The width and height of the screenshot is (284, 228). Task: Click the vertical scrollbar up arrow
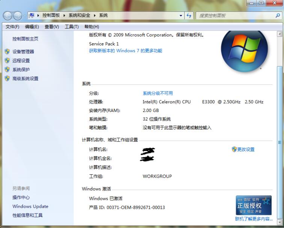point(279,34)
